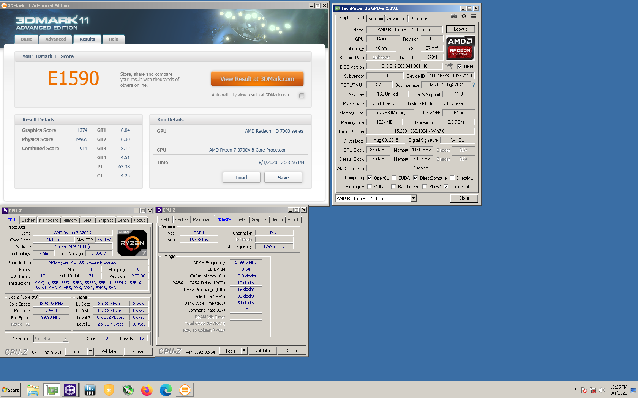Open the Advanced tab in GPU-Z

[x=397, y=19]
